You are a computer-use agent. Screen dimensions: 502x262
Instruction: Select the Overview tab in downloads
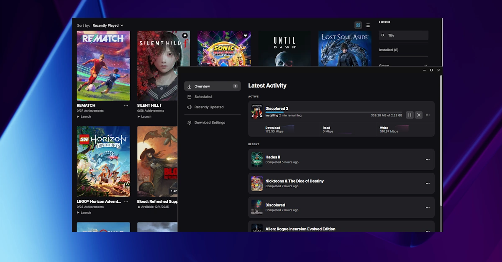pyautogui.click(x=201, y=86)
